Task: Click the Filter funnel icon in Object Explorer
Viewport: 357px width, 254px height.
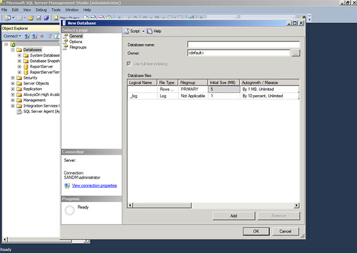Action: click(x=50, y=36)
